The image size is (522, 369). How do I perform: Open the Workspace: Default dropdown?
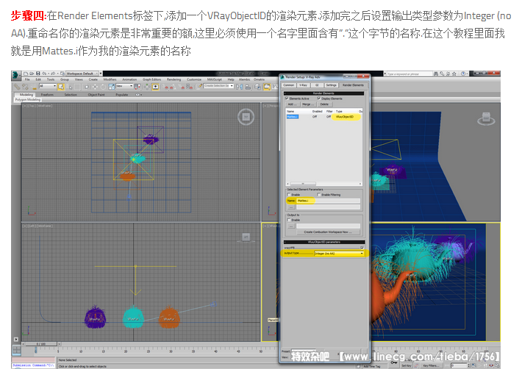click(82, 74)
